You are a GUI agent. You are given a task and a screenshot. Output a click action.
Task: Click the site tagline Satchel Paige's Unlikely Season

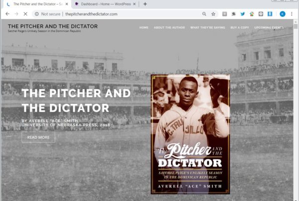(x=44, y=31)
